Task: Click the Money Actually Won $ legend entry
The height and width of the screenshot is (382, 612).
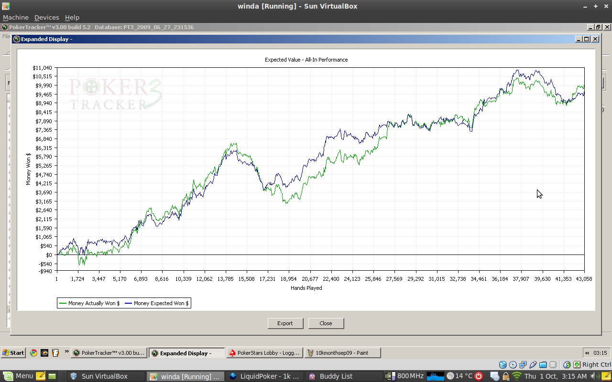Action: click(x=89, y=303)
